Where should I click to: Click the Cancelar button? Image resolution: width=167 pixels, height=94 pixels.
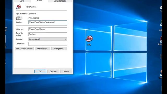pyautogui.click(x=53, y=71)
